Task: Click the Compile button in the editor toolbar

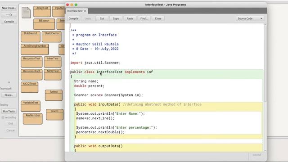Action: coord(73,18)
